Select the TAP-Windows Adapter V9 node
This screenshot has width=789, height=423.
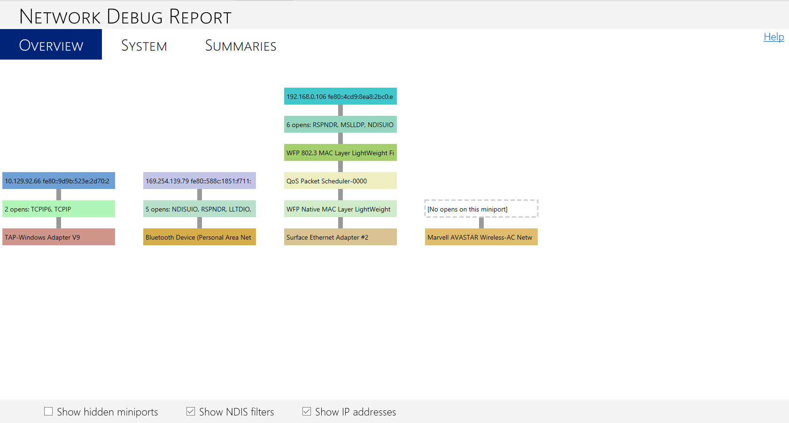[x=58, y=237]
